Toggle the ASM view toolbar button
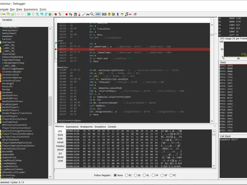Screen dimensions: 247x185 coord(98,14)
